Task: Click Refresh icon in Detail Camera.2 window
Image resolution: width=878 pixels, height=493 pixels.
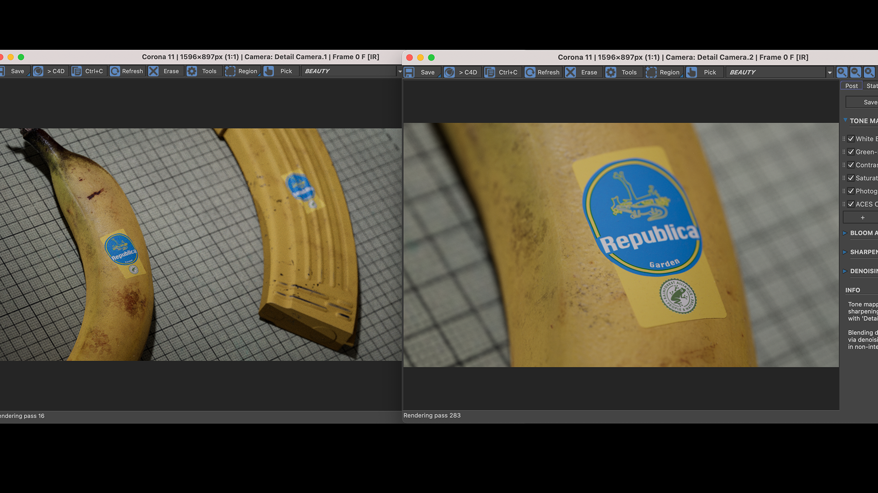Action: click(x=530, y=72)
